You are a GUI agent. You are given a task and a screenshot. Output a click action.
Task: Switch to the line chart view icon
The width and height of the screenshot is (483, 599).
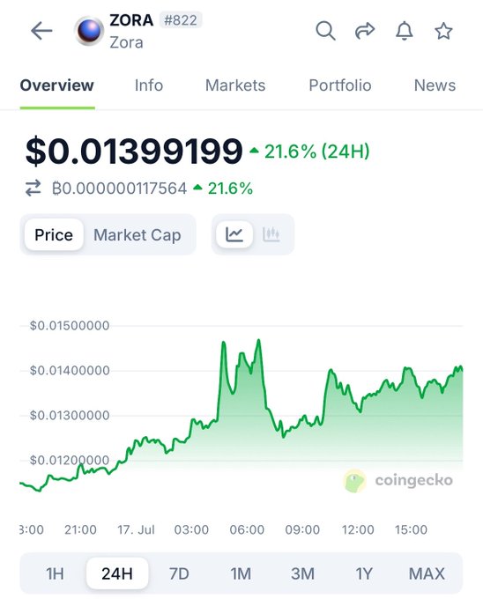[x=234, y=234]
